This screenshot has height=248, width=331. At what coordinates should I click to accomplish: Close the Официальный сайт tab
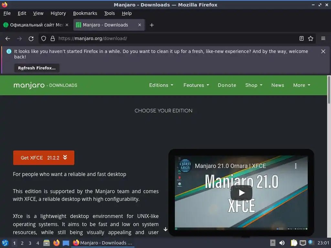point(67,25)
